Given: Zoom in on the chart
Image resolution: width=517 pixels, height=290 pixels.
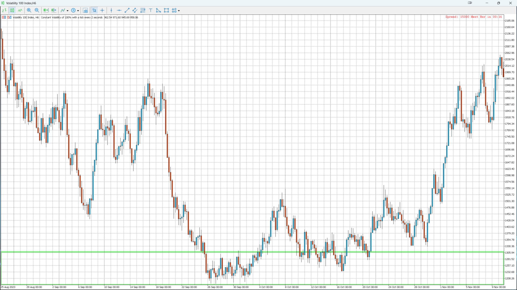Looking at the screenshot, I should tap(29, 10).
